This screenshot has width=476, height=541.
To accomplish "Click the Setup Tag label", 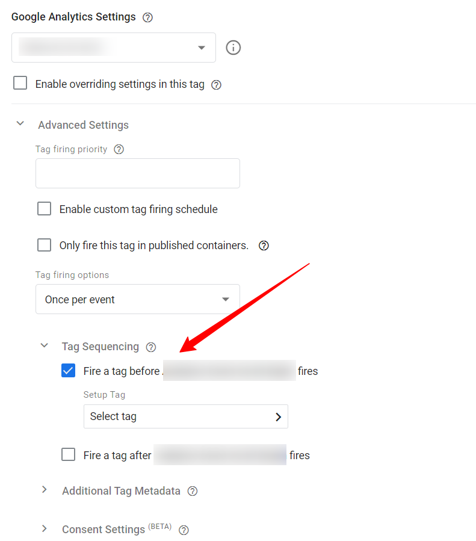I will [x=104, y=395].
